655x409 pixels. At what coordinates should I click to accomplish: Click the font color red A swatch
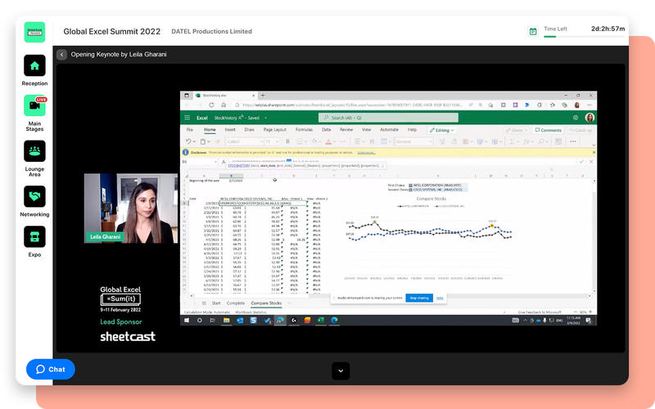point(328,142)
